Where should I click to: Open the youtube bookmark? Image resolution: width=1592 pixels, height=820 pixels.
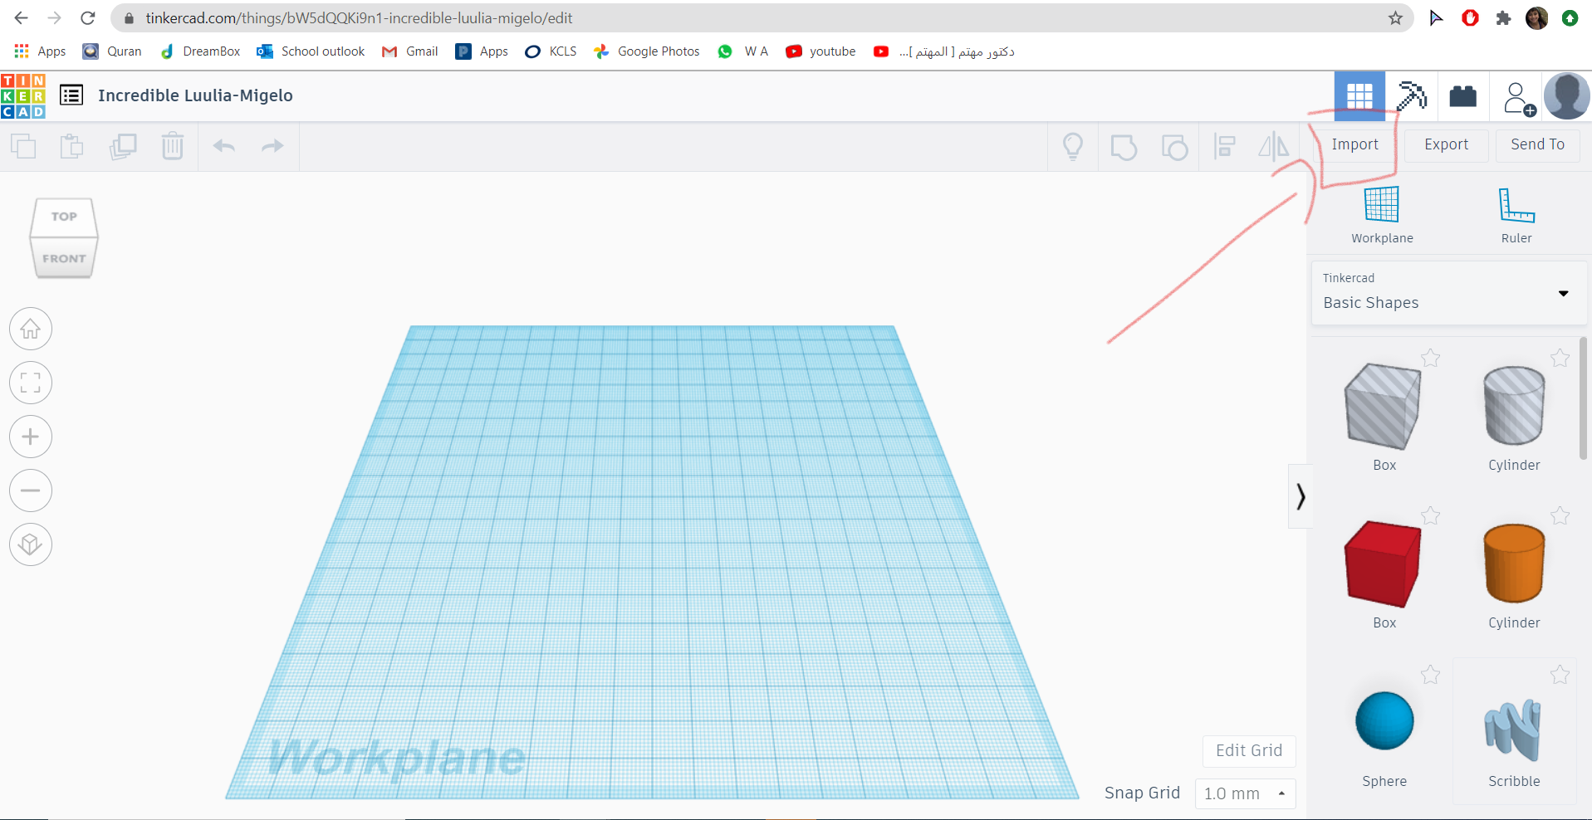click(x=820, y=51)
